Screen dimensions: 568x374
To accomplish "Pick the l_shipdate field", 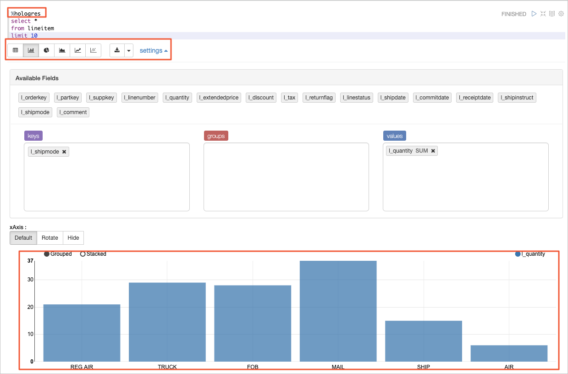I will (393, 98).
